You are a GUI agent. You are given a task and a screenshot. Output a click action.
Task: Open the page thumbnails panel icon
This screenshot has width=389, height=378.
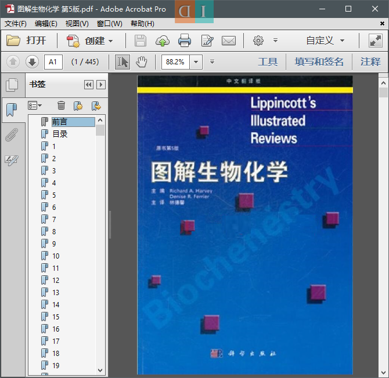(x=12, y=85)
